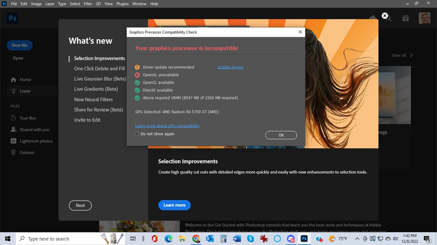Select Invite to Edit item
Image resolution: width=437 pixels, height=245 pixels.
click(x=87, y=120)
